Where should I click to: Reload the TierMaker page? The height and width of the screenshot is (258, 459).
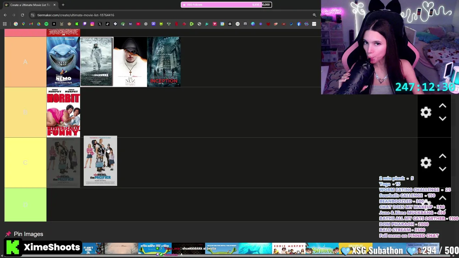coord(22,15)
